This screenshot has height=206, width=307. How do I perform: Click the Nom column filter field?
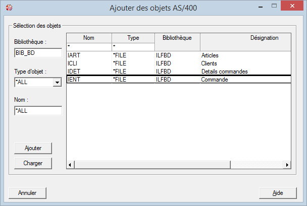coord(89,46)
